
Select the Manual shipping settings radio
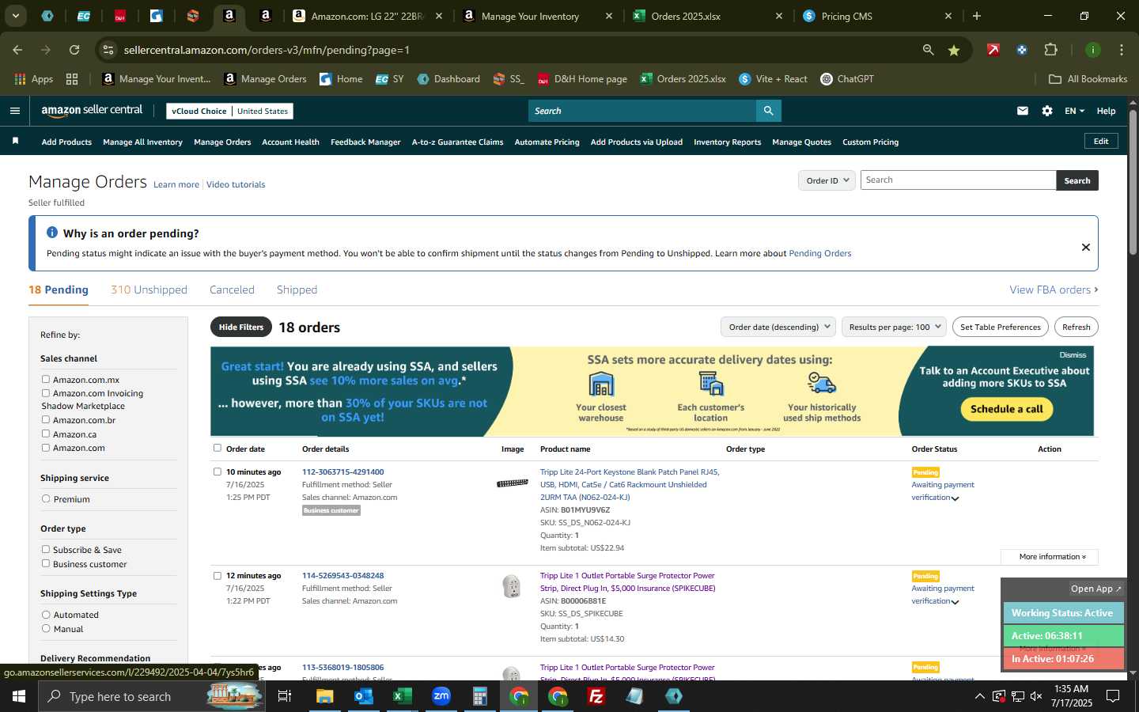pyautogui.click(x=46, y=628)
